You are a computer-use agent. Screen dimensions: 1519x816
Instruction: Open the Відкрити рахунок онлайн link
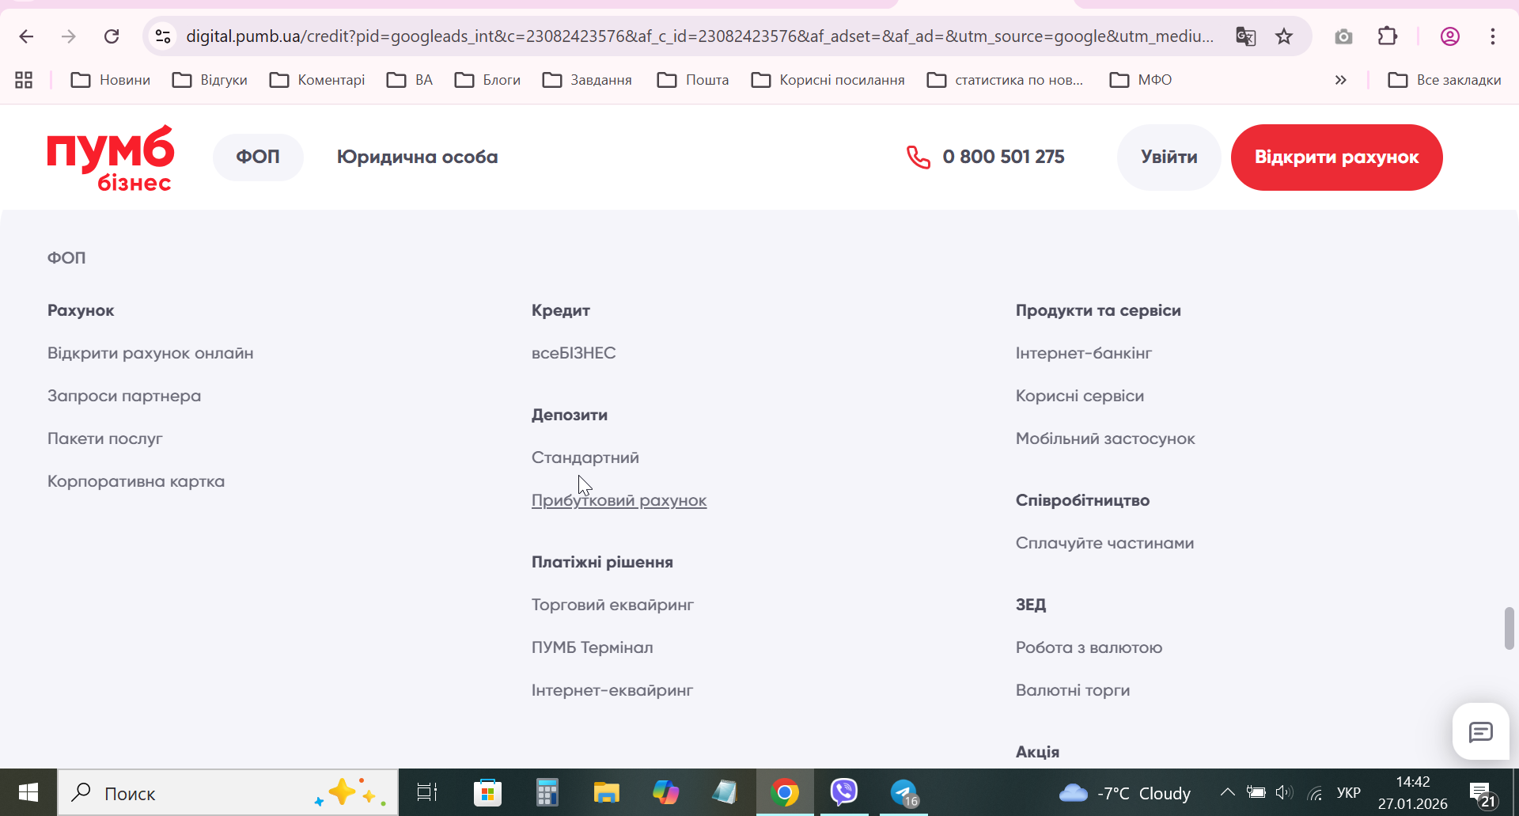[150, 353]
